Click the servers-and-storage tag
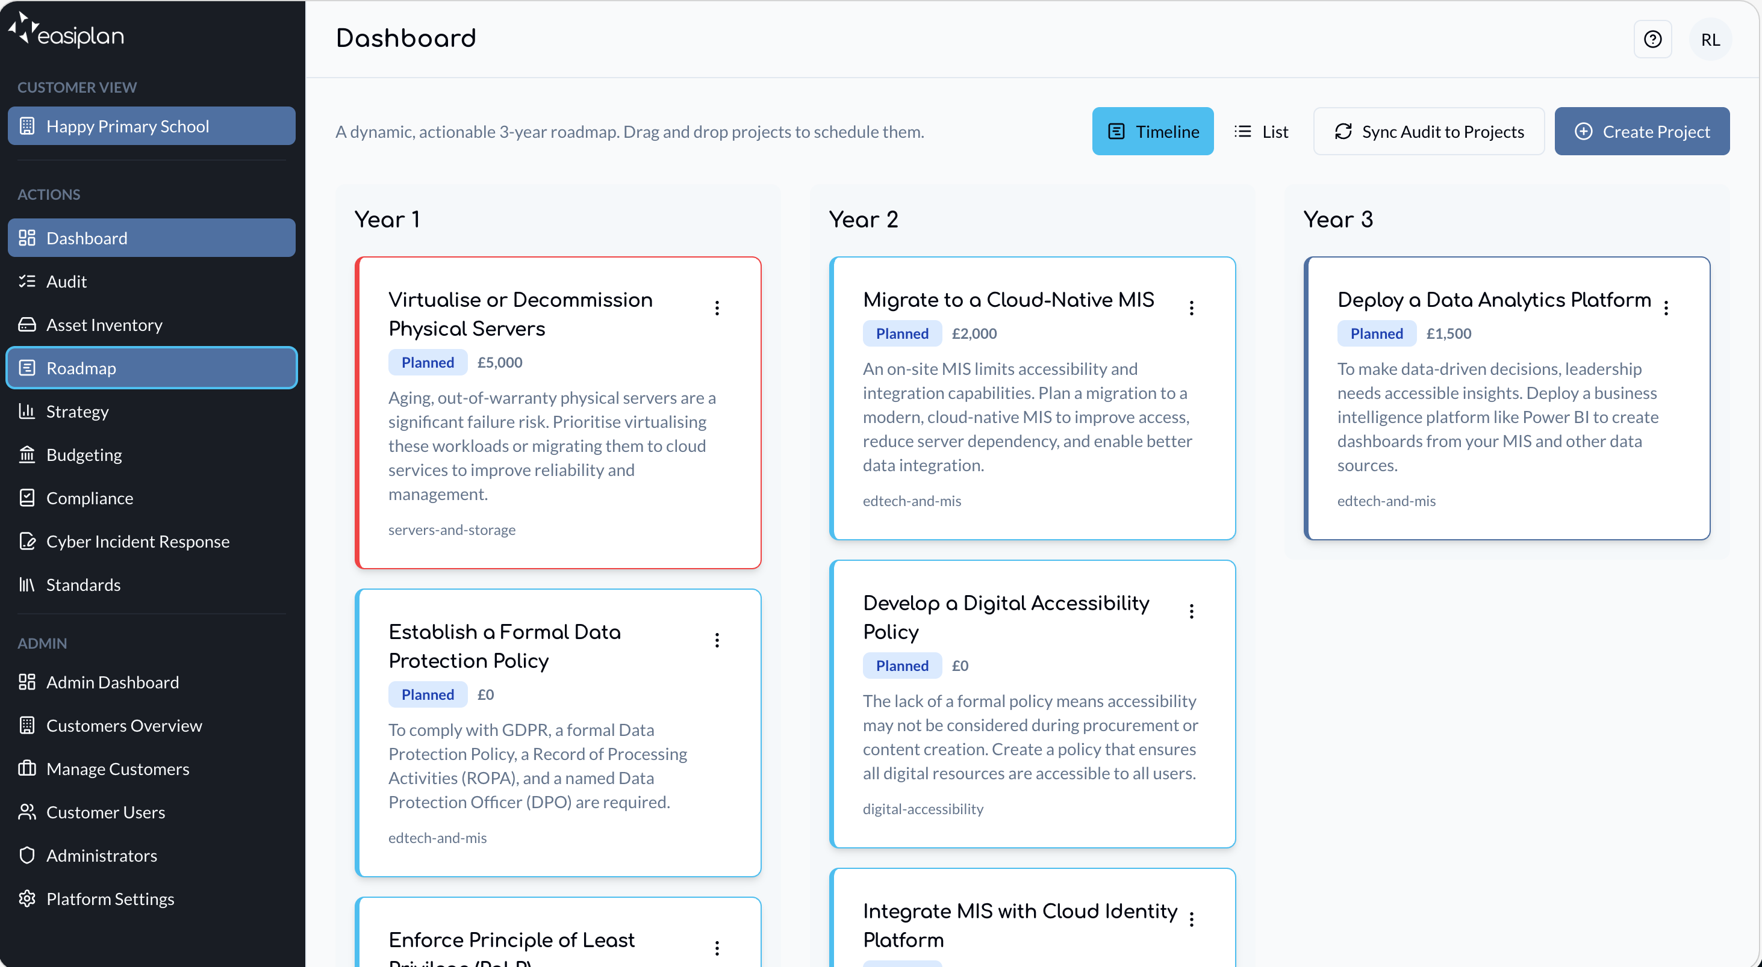 [x=452, y=530]
